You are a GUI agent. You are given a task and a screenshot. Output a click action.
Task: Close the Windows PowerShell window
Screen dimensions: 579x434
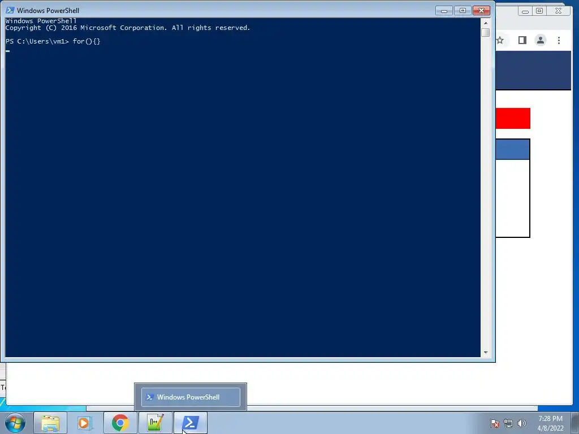[482, 11]
